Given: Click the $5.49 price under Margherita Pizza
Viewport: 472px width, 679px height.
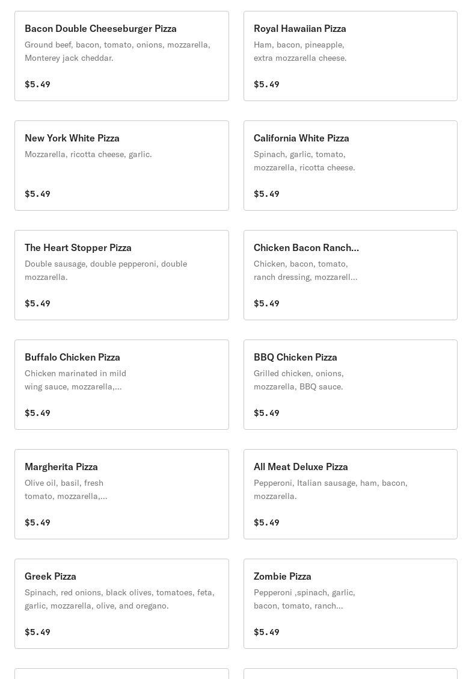Looking at the screenshot, I should pyautogui.click(x=38, y=522).
